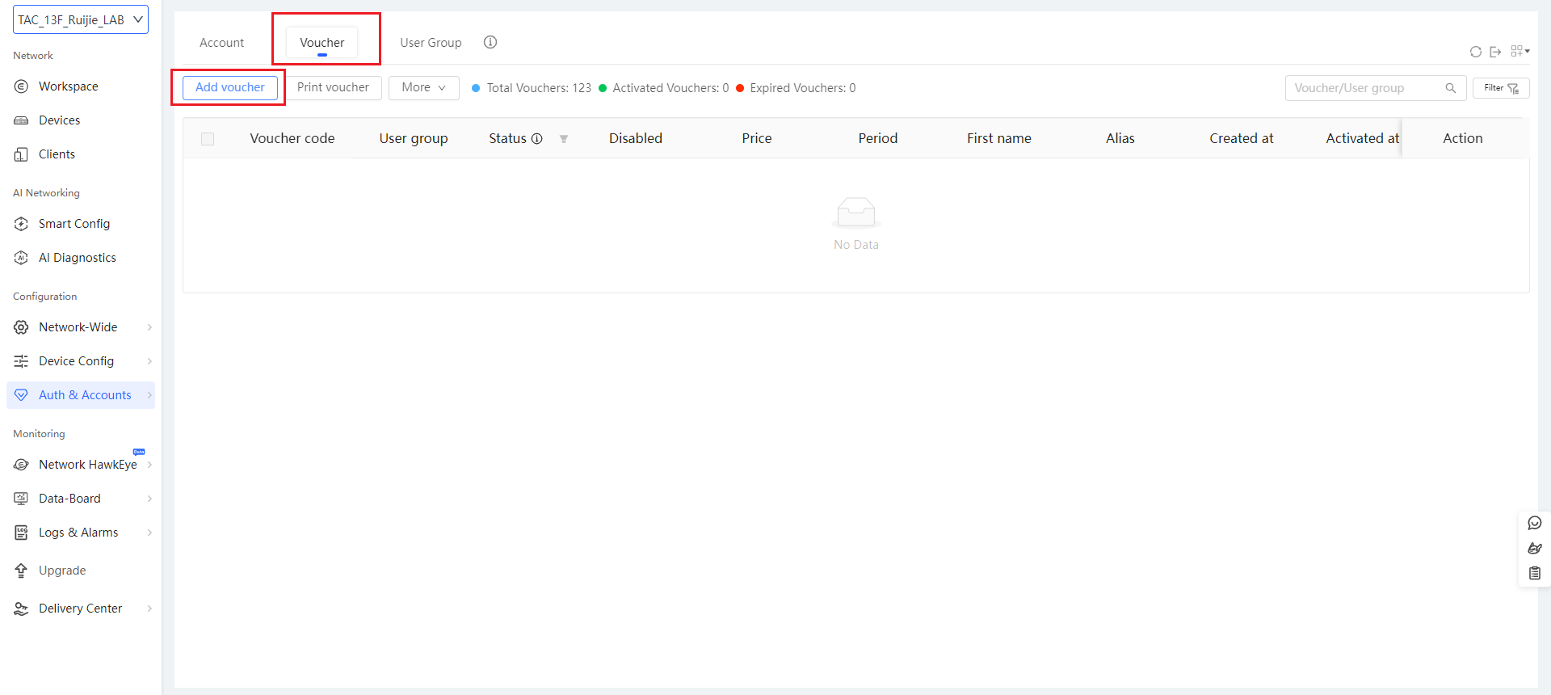
Task: Click the info icon beside User Group
Action: [490, 42]
